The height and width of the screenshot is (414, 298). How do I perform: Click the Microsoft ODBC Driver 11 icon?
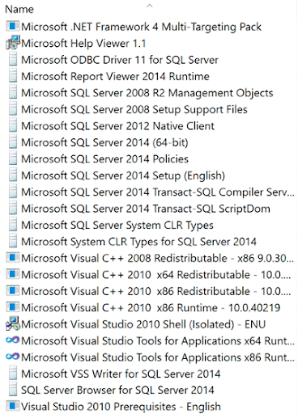point(13,59)
